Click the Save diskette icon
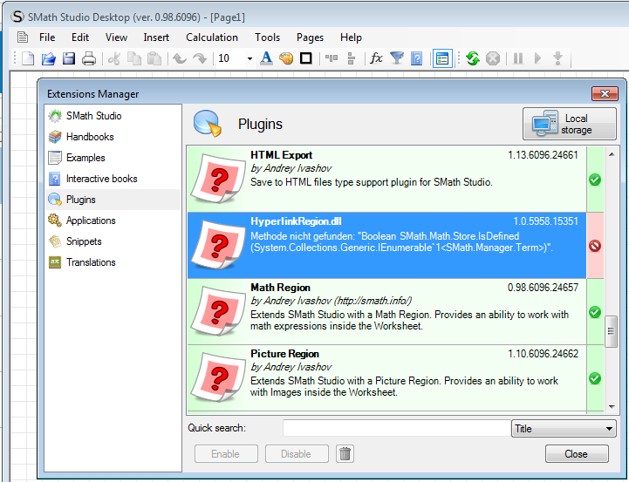Viewport: 629px width, 482px height. coord(69,58)
